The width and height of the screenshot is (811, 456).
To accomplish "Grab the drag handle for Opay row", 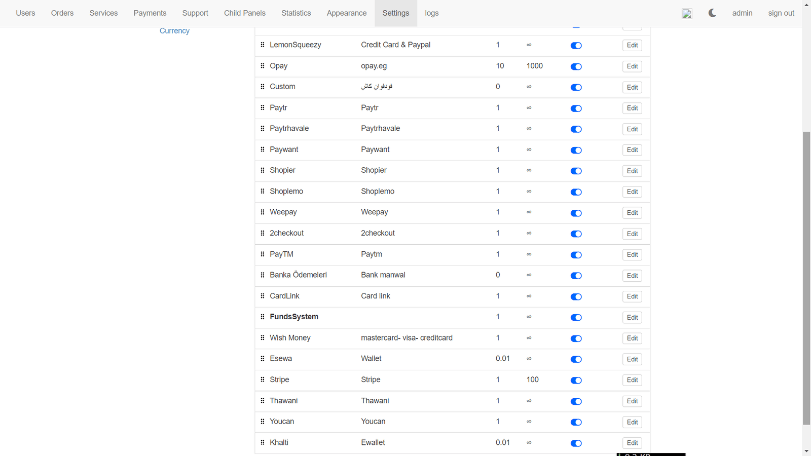I will point(263,66).
